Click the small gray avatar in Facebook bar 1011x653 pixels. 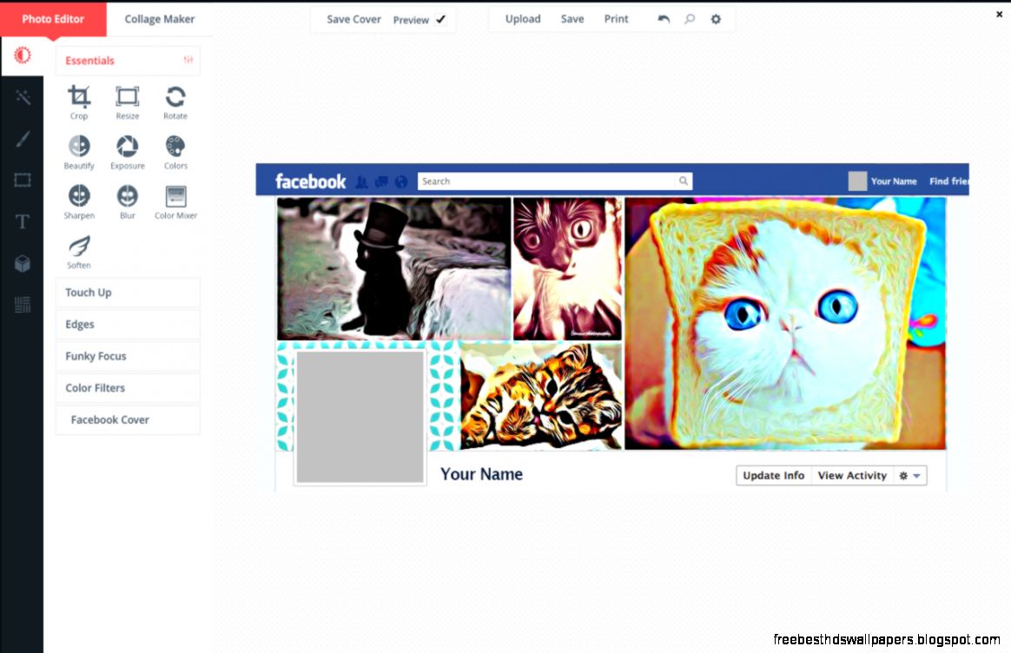857,181
